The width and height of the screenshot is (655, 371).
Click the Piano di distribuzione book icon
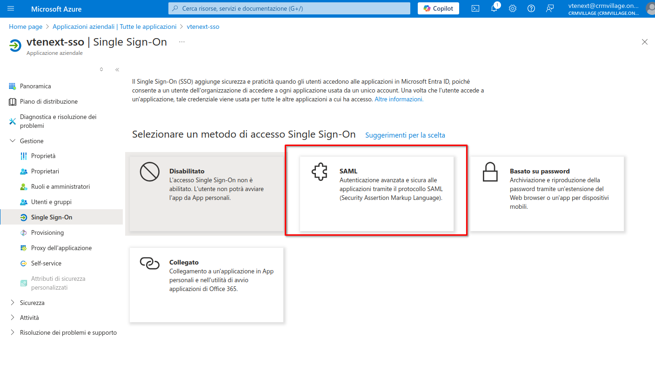(12, 101)
